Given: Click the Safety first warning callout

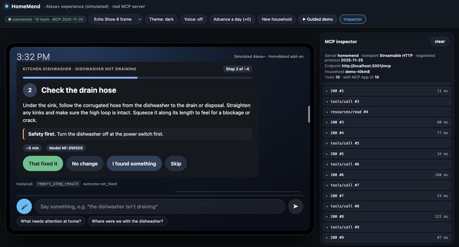Looking at the screenshot, I should [x=137, y=134].
